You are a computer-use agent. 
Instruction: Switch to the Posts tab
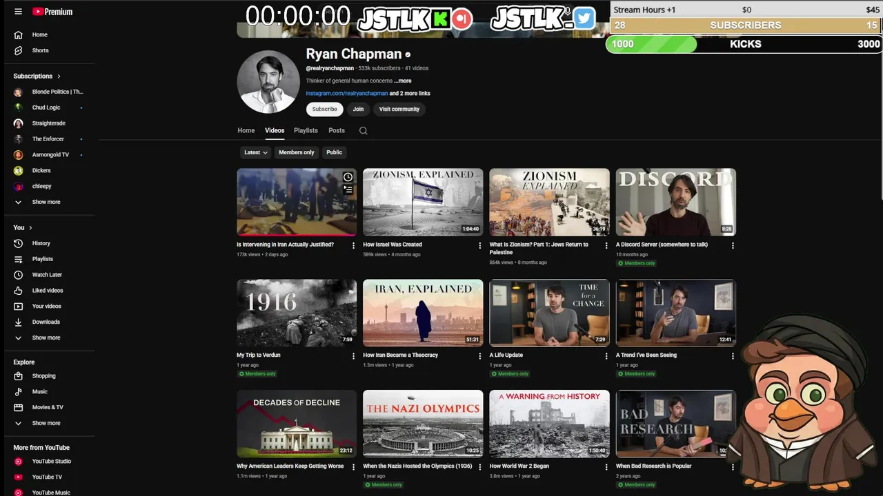pos(337,130)
